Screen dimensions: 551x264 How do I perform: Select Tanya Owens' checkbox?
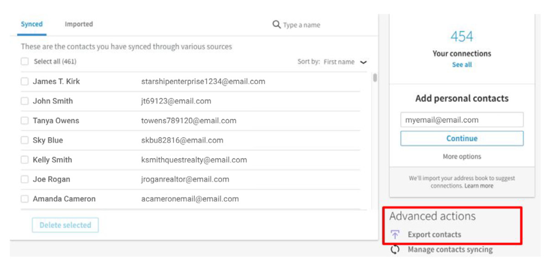tap(25, 121)
